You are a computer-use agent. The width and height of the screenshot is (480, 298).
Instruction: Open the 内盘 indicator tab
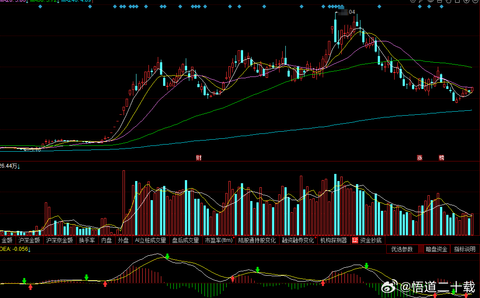[107, 241]
